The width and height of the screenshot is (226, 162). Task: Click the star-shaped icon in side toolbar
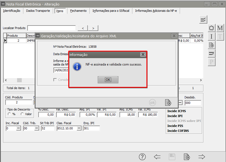point(211,28)
